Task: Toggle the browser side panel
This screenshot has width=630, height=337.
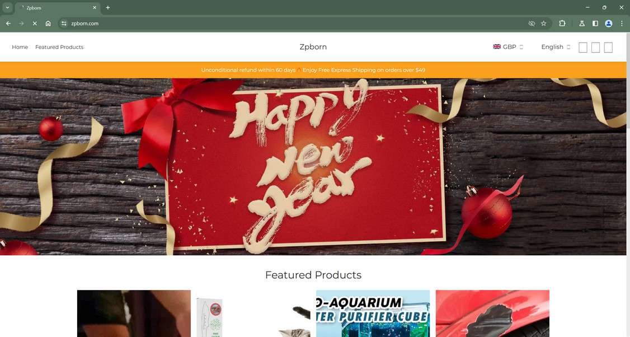Action: 595,24
